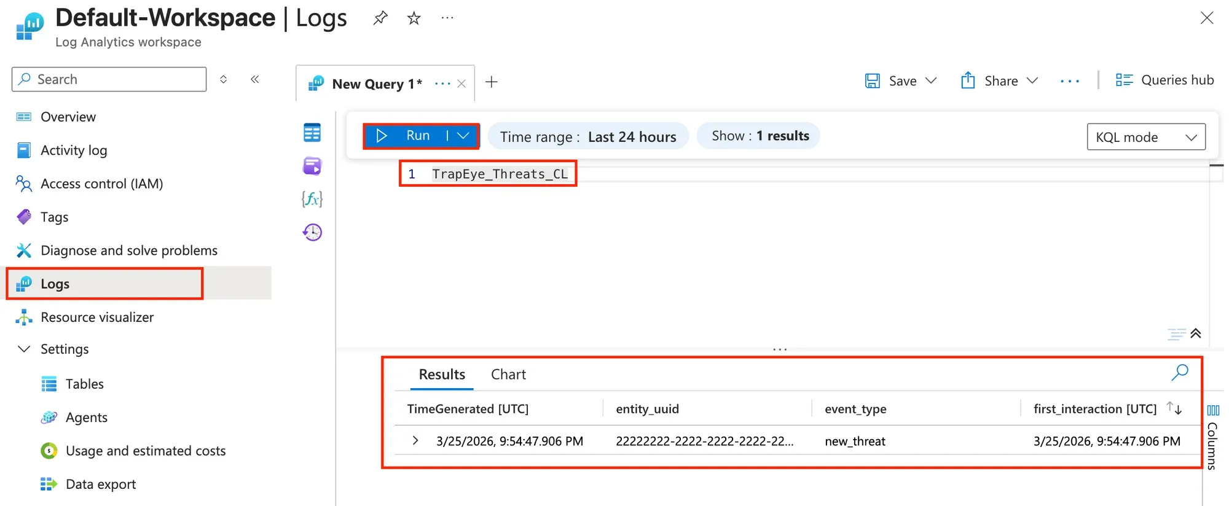Image resolution: width=1229 pixels, height=506 pixels.
Task: Open Overview in the sidebar
Action: tap(68, 117)
